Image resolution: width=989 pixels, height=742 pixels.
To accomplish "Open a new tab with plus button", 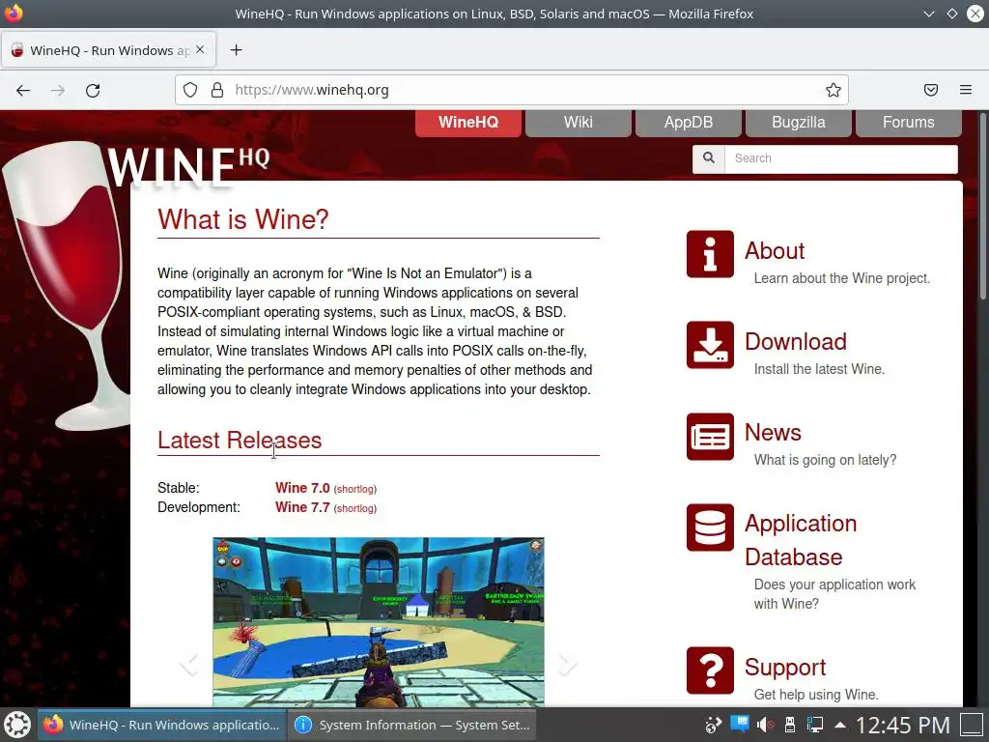I will pos(236,50).
